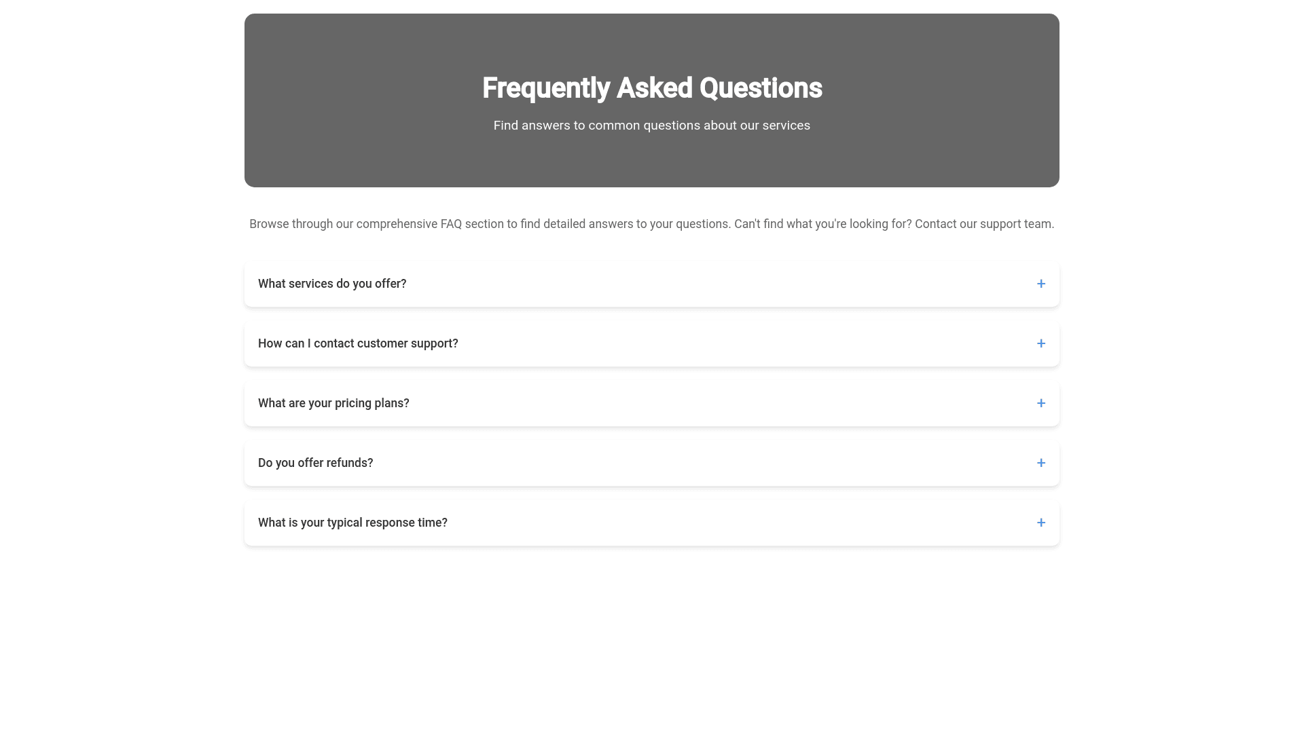The width and height of the screenshot is (1304, 733).
Task: Click the "Find answers to common questions" subtitle
Action: click(x=598, y=126)
